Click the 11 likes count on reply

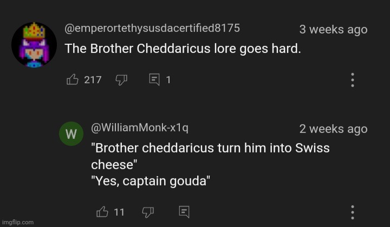119,212
